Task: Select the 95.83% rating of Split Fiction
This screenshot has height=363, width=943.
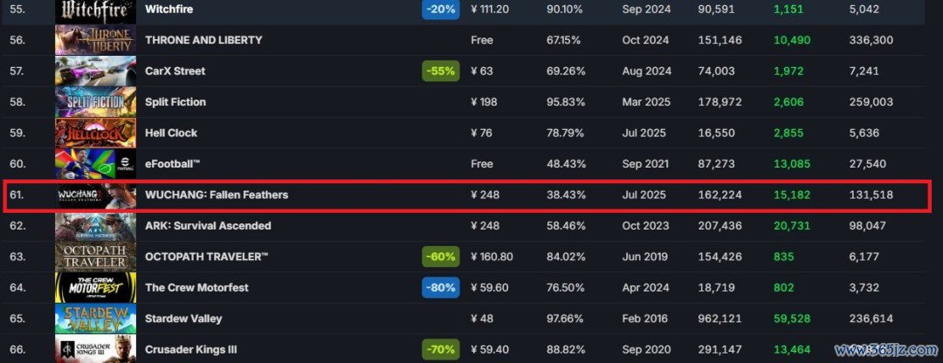Action: tap(565, 102)
